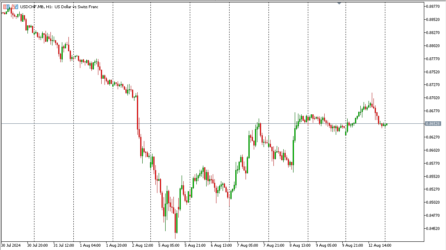The width and height of the screenshot is (446, 250).
Task: Click the 0.84520 price scale label
Action: pyautogui.click(x=433, y=228)
